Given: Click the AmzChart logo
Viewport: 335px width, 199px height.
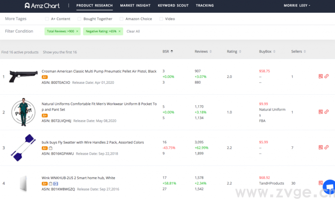Looking at the screenshot, I should pos(42,6).
